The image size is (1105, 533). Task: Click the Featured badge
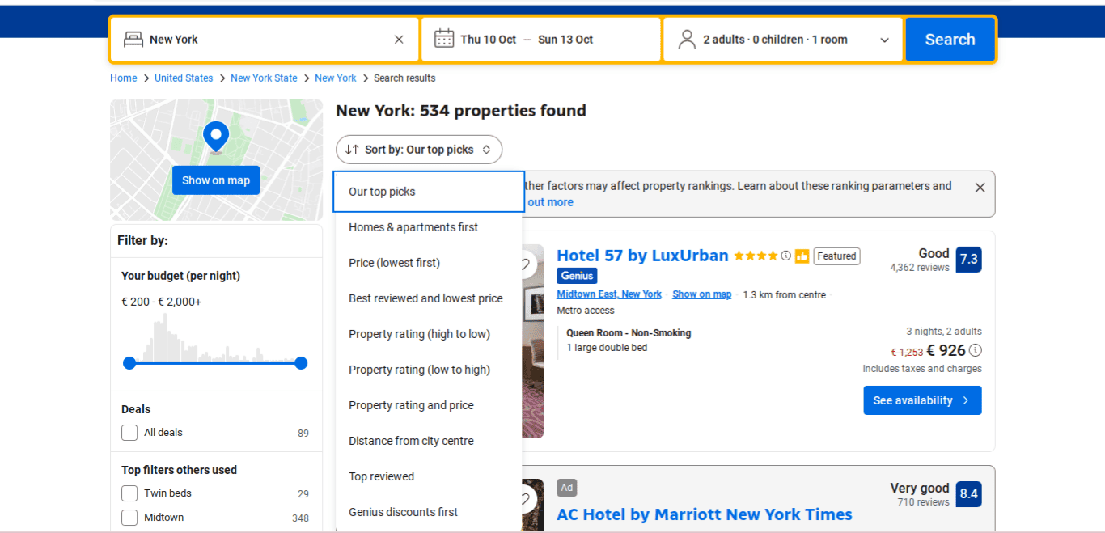coord(836,256)
